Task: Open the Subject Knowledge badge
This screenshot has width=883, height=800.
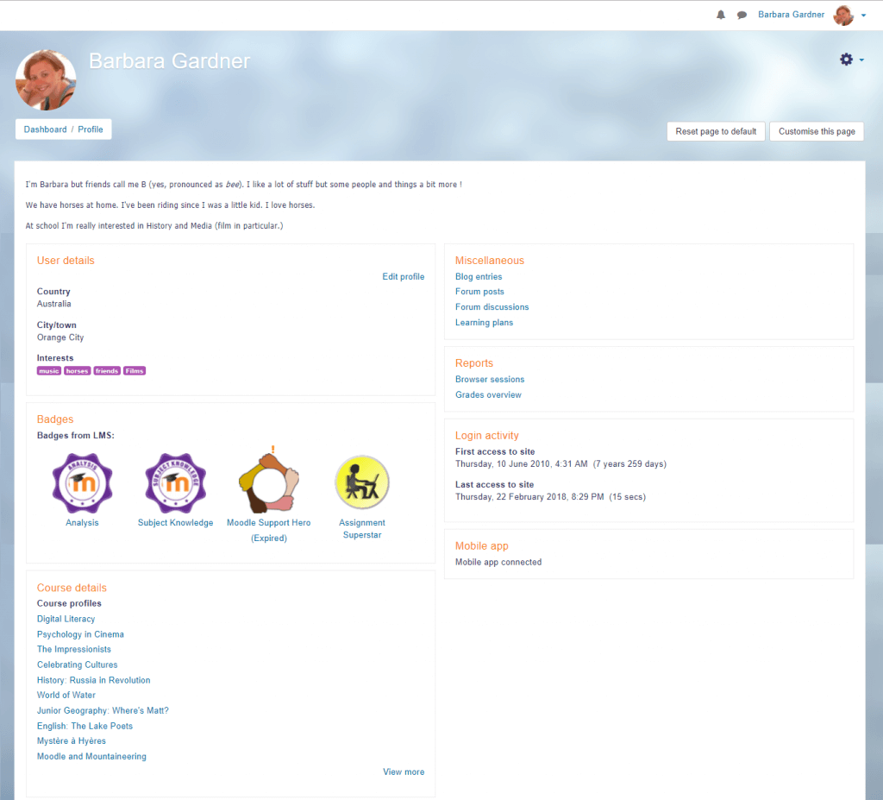Action: click(175, 482)
